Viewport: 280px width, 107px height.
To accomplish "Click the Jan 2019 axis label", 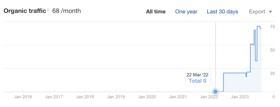I will point(116,97).
